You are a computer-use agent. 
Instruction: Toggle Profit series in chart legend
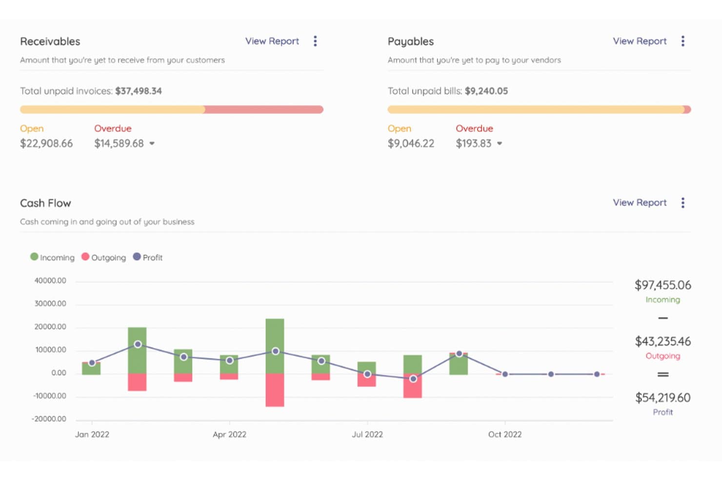[x=147, y=257]
